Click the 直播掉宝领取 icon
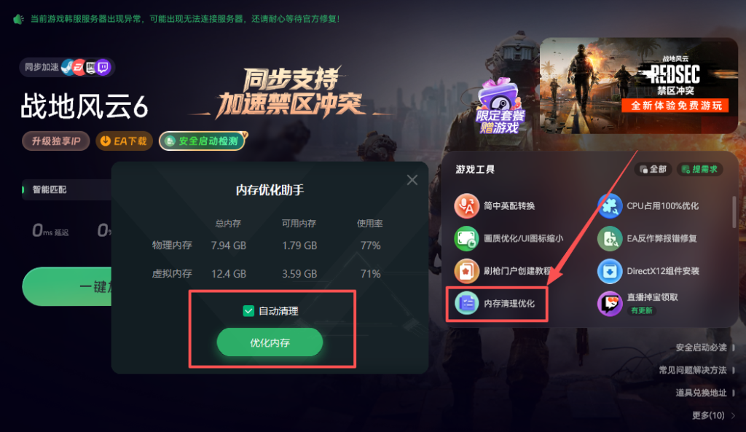This screenshot has width=746, height=432. (610, 304)
